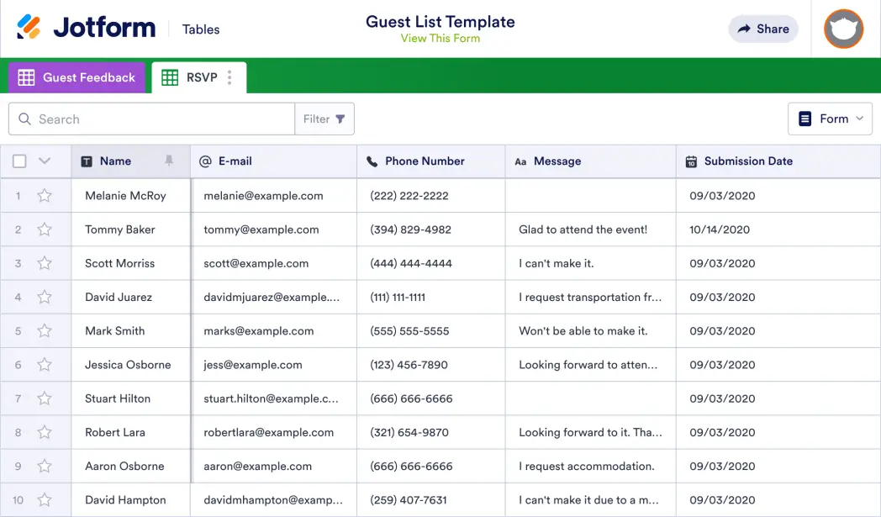881x517 pixels.
Task: Star the Mark Smith row
Action: click(x=45, y=330)
